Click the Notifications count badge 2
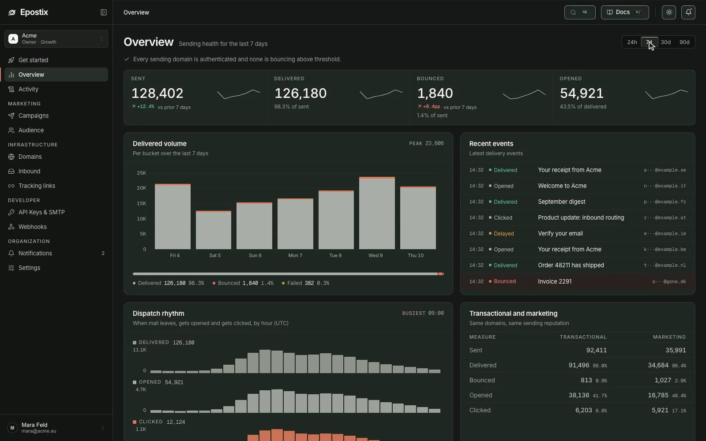The height and width of the screenshot is (441, 706). pos(103,253)
